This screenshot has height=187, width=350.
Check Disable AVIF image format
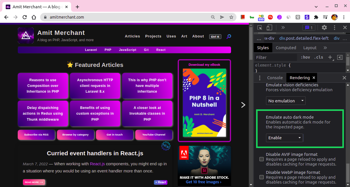(x=261, y=159)
